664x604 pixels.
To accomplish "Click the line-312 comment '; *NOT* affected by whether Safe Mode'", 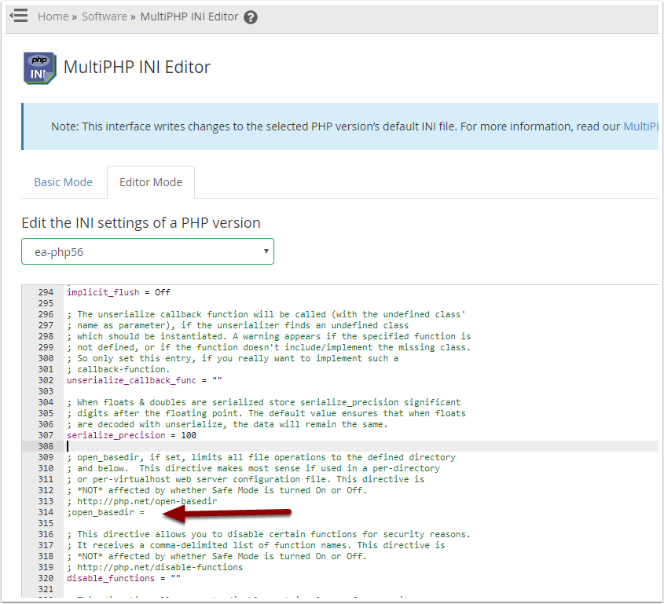I will tap(216, 491).
